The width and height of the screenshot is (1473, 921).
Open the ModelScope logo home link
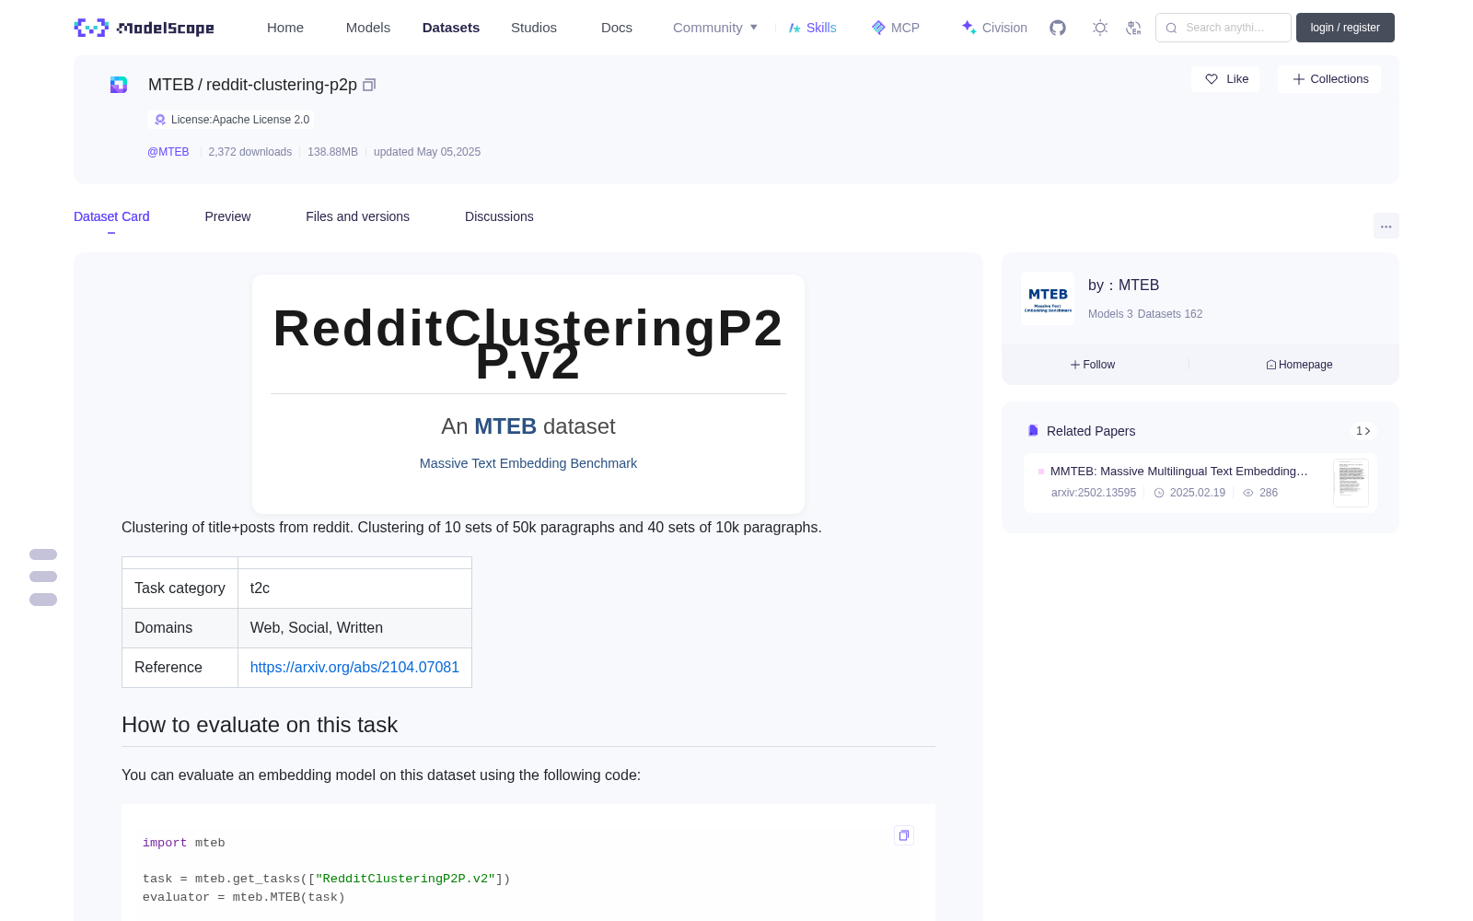[x=145, y=28]
